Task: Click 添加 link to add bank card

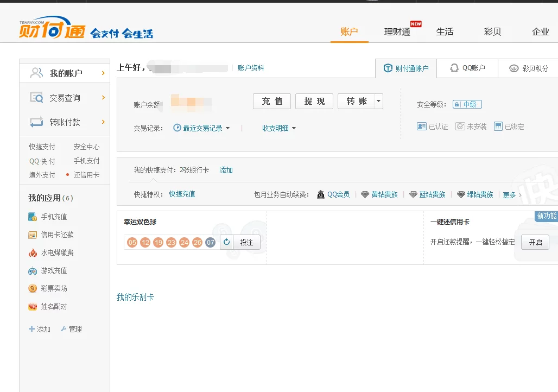Action: (x=226, y=170)
